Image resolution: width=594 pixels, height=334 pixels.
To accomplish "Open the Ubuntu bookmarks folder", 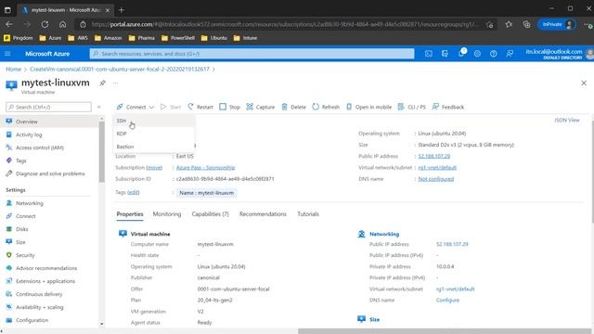I will pyautogui.click(x=214, y=38).
